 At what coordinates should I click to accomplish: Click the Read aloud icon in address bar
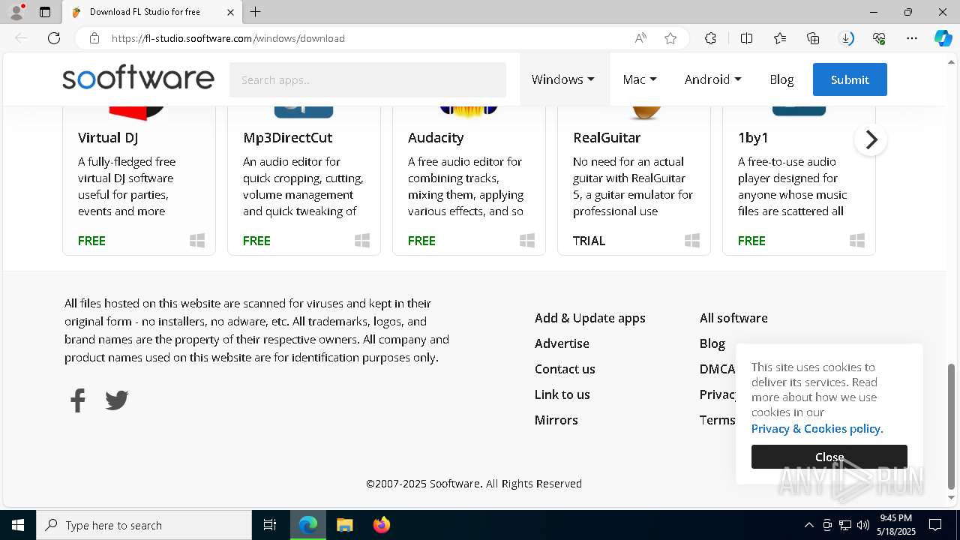(x=640, y=38)
